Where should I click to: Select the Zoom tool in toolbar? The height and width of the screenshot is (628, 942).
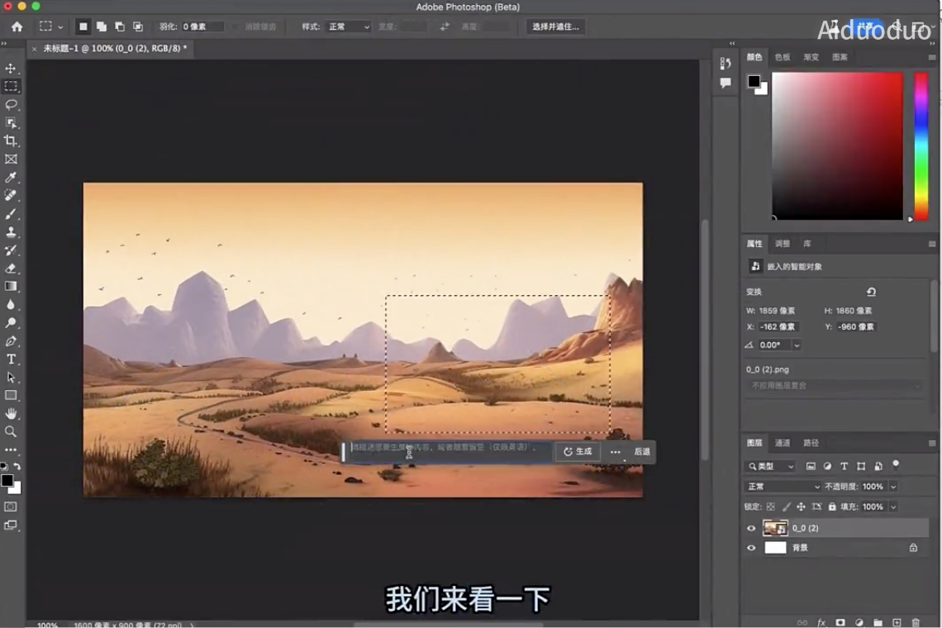[x=11, y=431]
